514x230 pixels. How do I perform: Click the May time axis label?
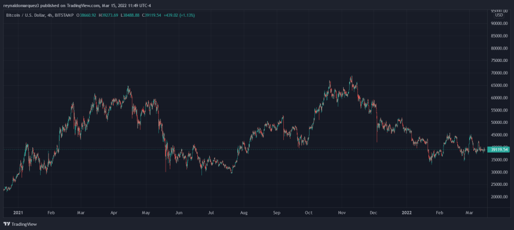pos(146,213)
